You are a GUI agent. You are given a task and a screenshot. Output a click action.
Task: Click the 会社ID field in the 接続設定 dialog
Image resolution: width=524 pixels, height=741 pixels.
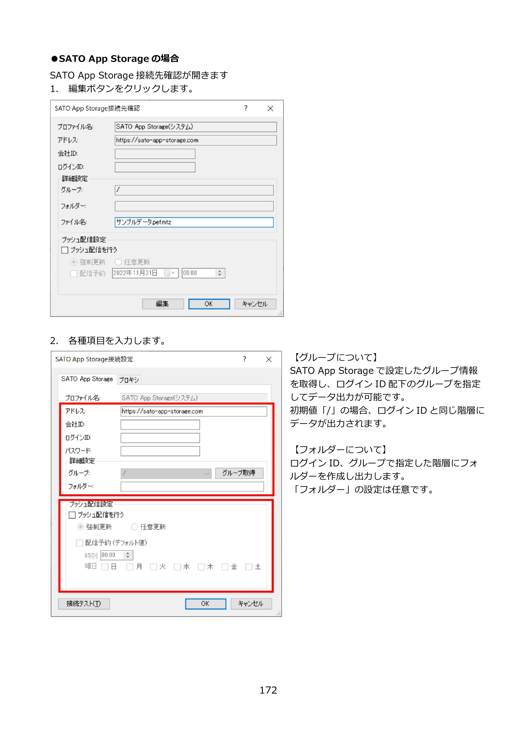[x=160, y=424]
